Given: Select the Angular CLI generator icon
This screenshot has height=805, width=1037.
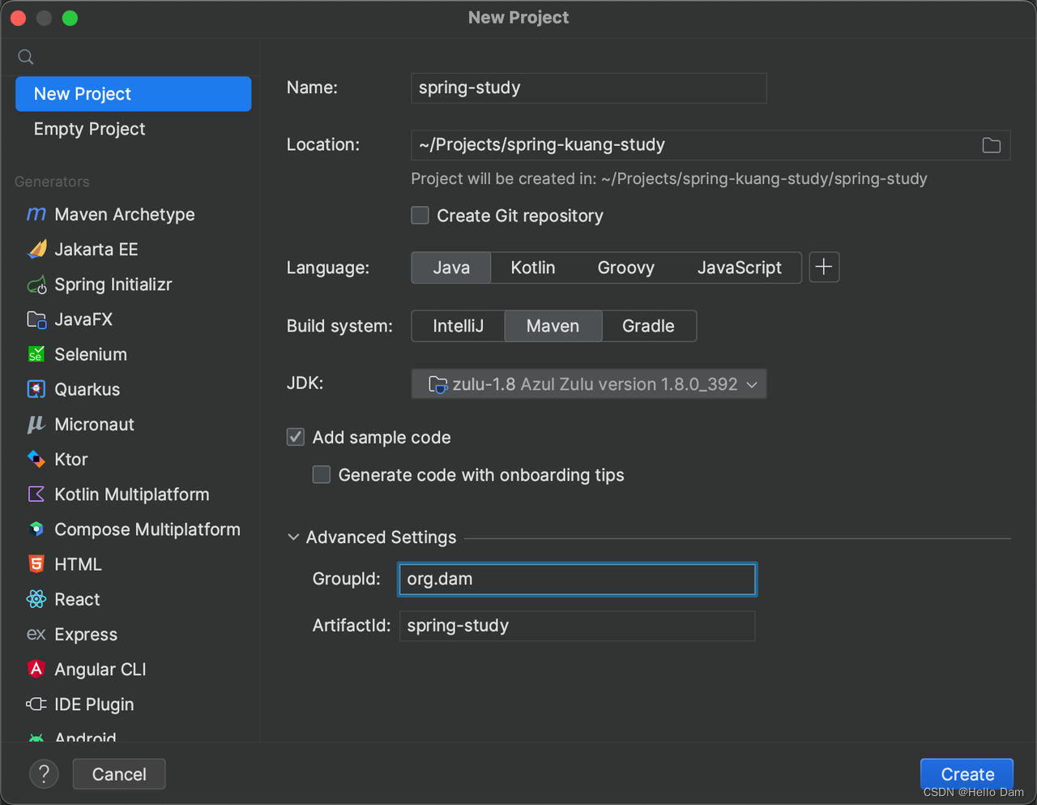Looking at the screenshot, I should [x=36, y=669].
